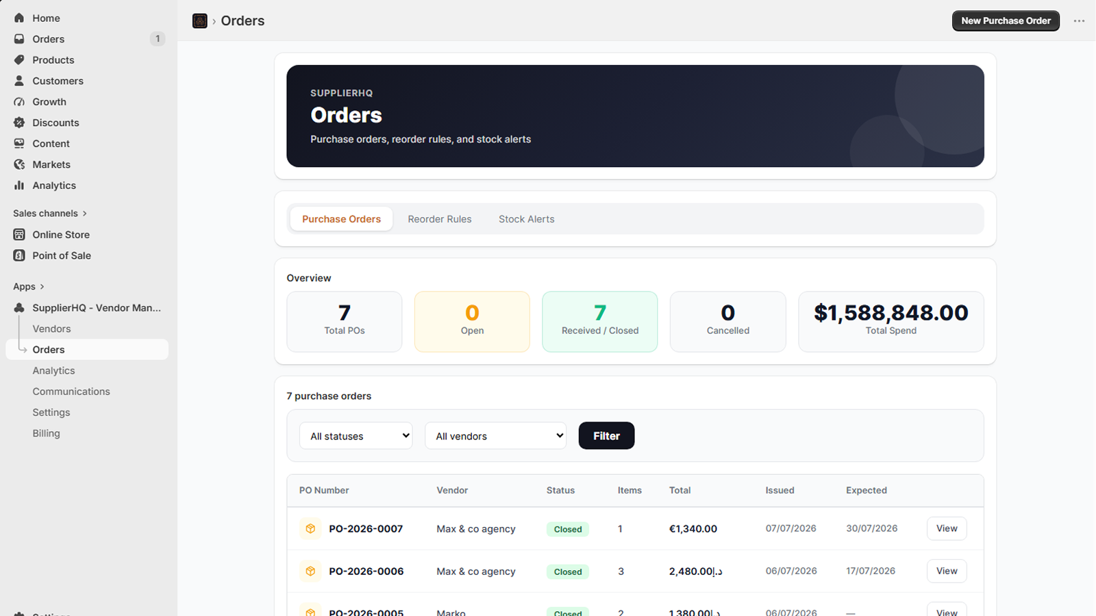Click the Total Spend overview card

(x=891, y=322)
